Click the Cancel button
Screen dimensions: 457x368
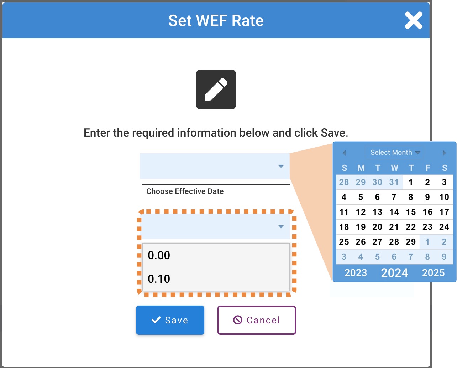(256, 320)
